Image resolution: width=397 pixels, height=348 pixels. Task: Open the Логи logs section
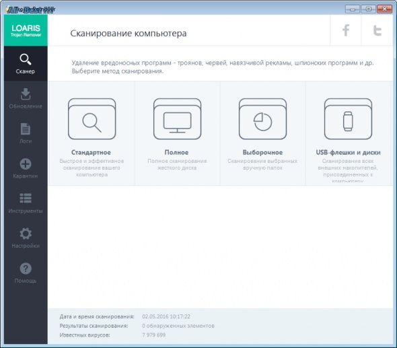tap(26, 133)
